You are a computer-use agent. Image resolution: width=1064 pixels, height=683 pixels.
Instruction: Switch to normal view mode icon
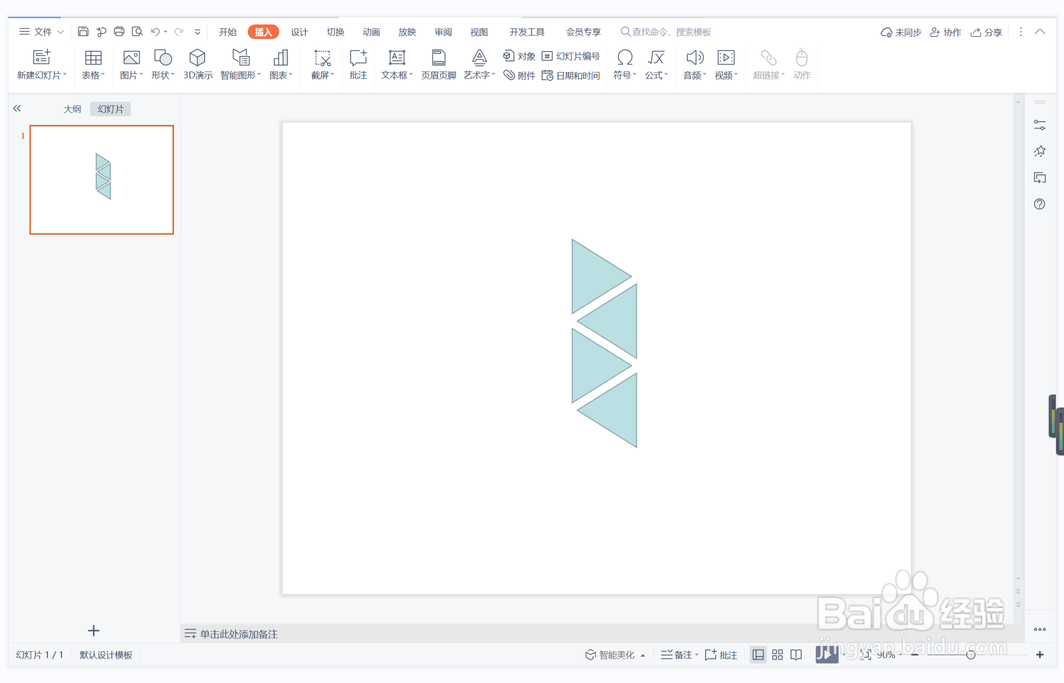click(x=758, y=654)
